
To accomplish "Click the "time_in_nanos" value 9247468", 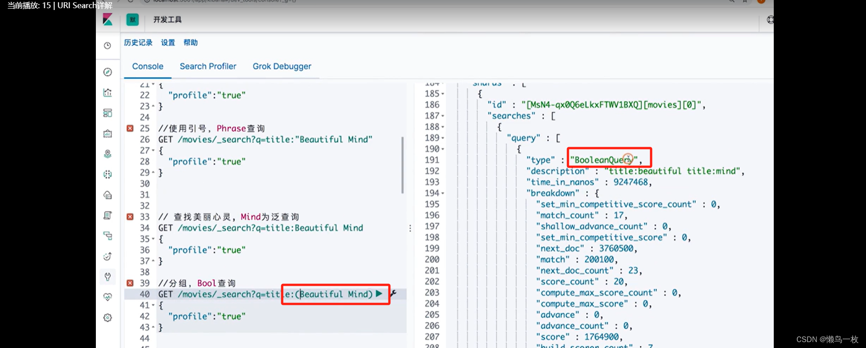I will click(x=631, y=182).
